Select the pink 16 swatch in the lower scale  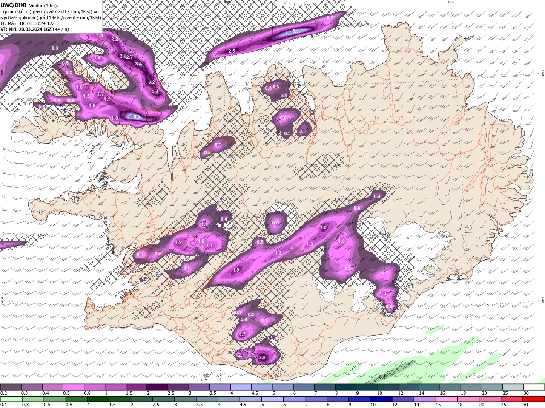[x=446, y=399]
